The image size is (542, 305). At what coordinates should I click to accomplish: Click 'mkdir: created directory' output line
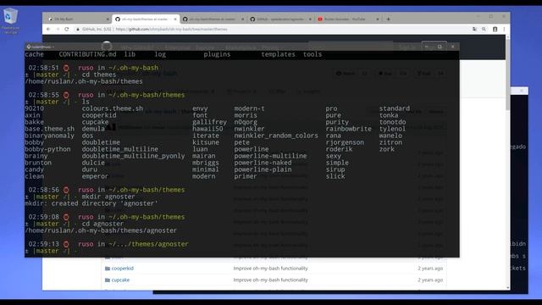(91, 203)
